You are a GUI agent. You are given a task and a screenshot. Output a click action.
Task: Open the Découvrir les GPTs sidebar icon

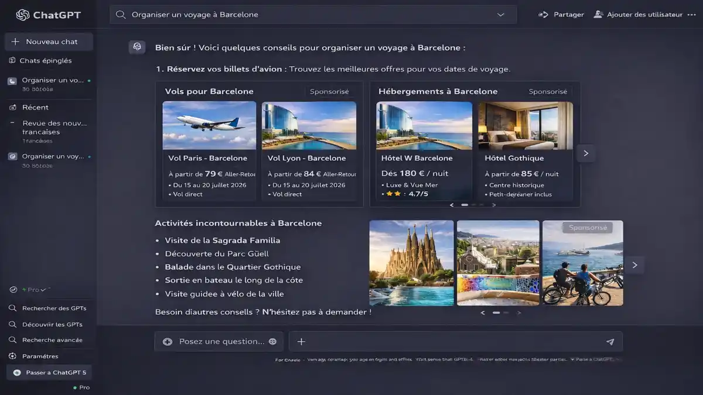[12, 324]
